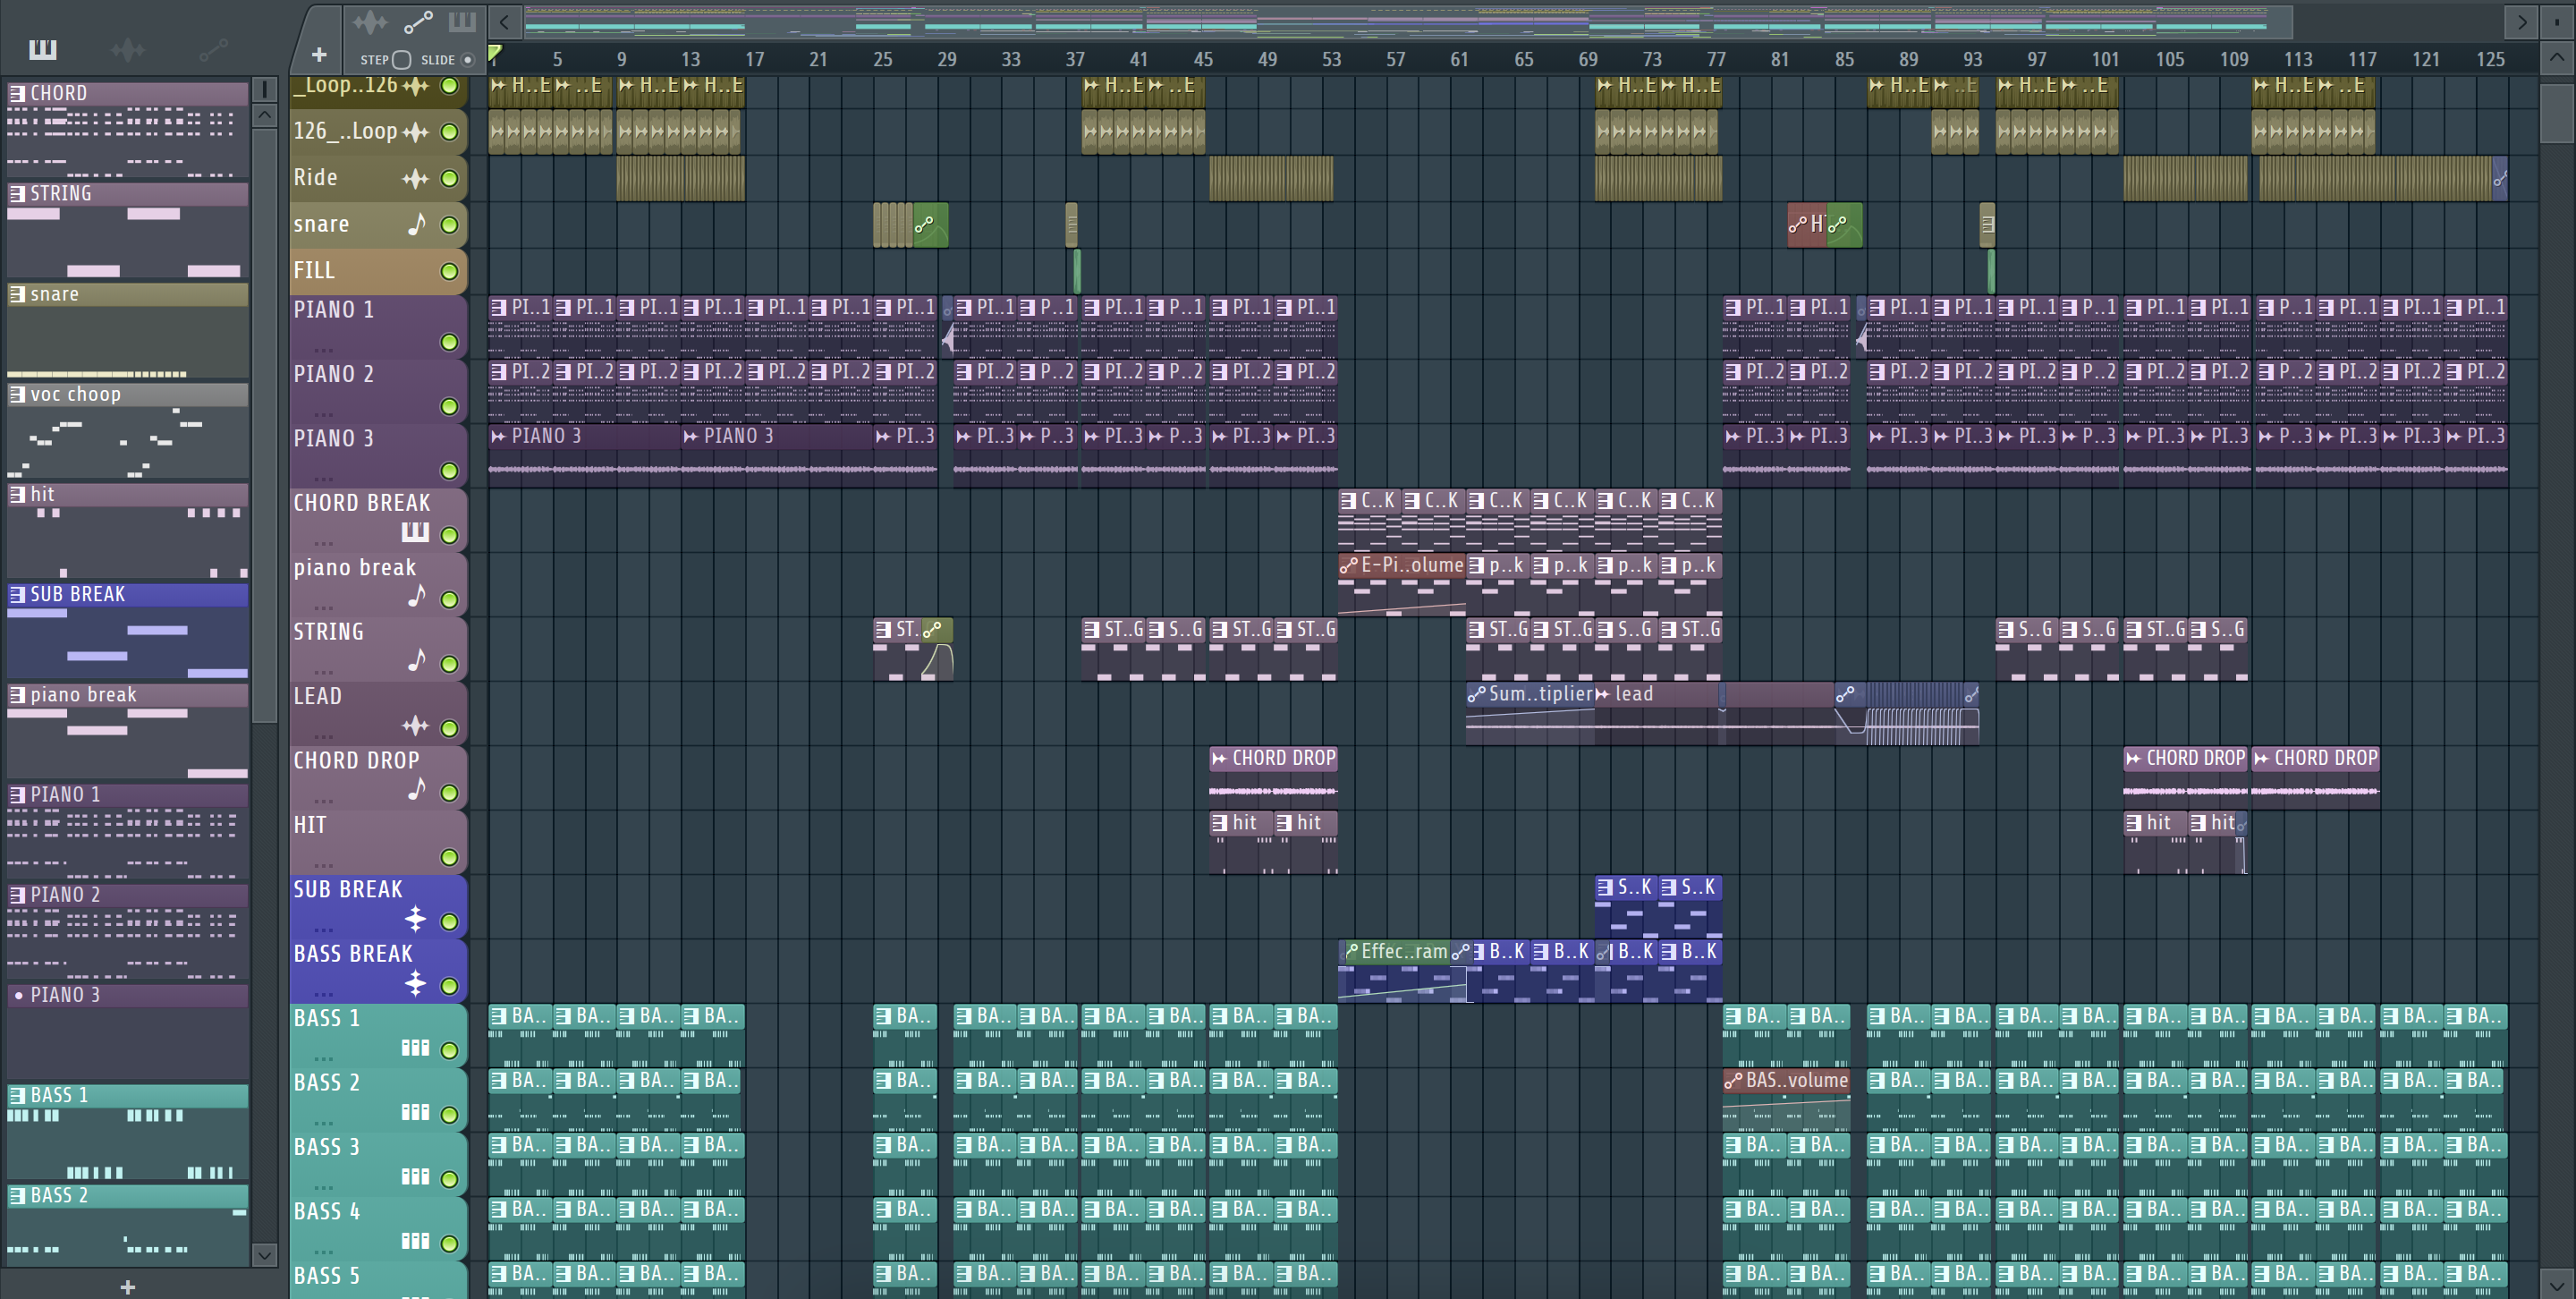Click the note icon on STRING track

pyautogui.click(x=417, y=660)
